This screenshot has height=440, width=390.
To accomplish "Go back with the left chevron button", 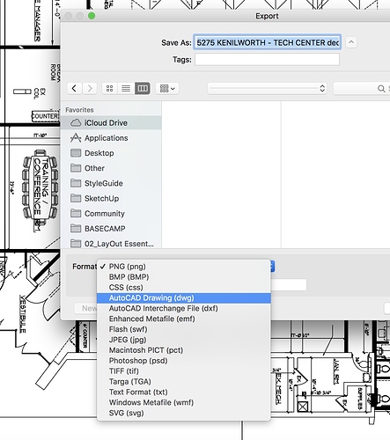I will tap(74, 88).
